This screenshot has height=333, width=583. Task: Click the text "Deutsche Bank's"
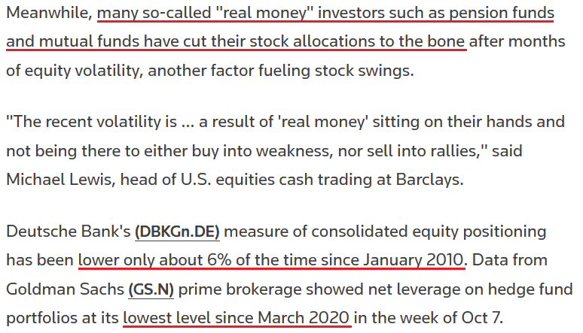coord(69,232)
